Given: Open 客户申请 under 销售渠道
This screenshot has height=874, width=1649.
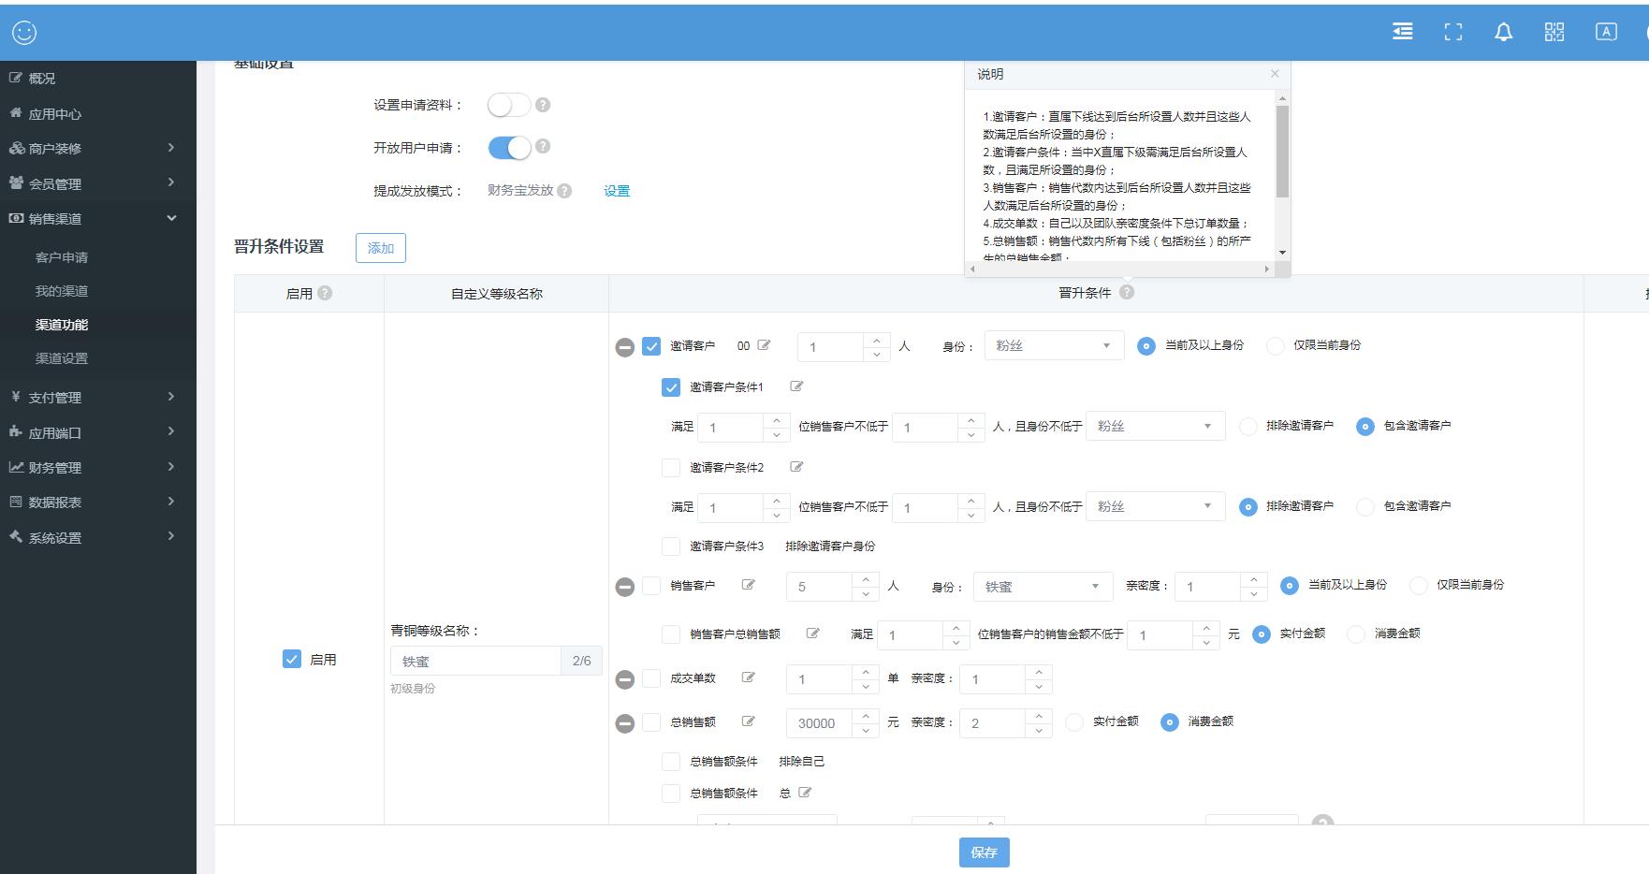Looking at the screenshot, I should coord(62,257).
